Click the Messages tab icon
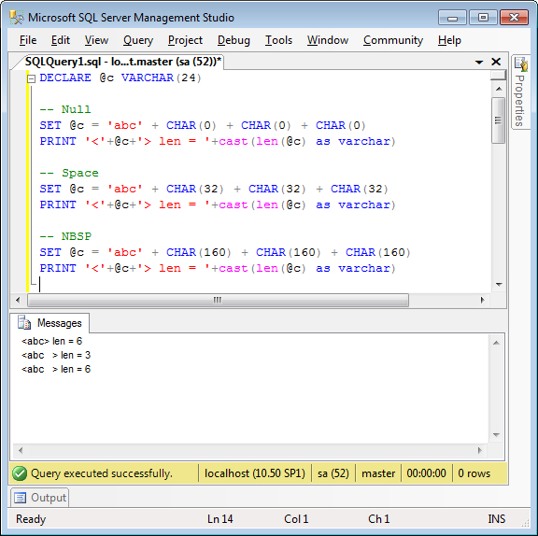Image resolution: width=538 pixels, height=536 pixels. pyautogui.click(x=24, y=323)
